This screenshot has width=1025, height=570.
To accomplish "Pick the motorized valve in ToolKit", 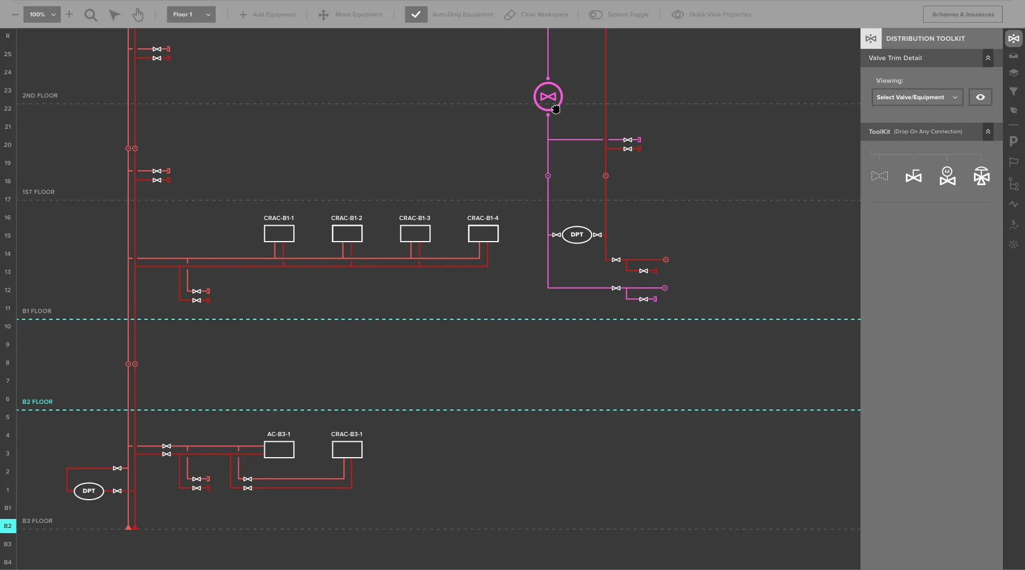I will pyautogui.click(x=947, y=176).
